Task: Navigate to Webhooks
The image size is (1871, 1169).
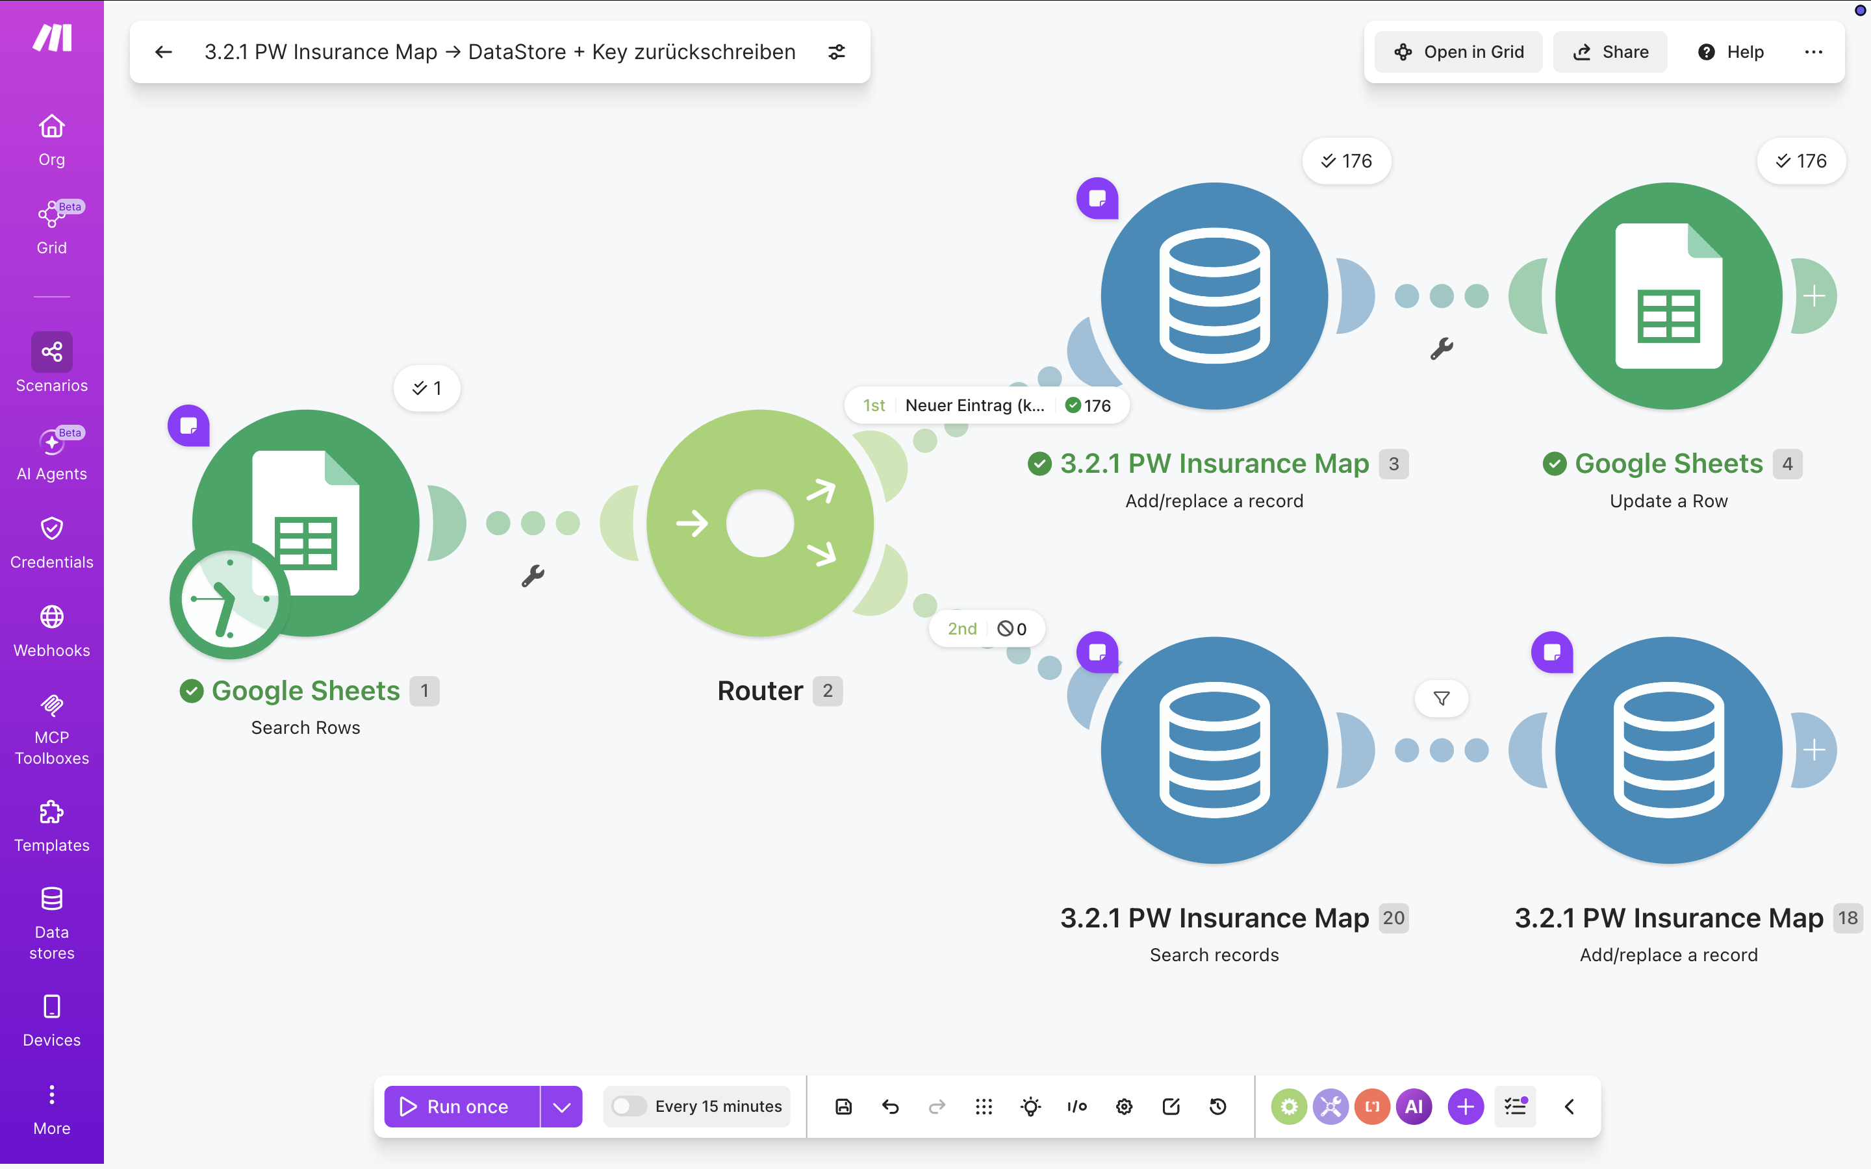Action: (52, 631)
